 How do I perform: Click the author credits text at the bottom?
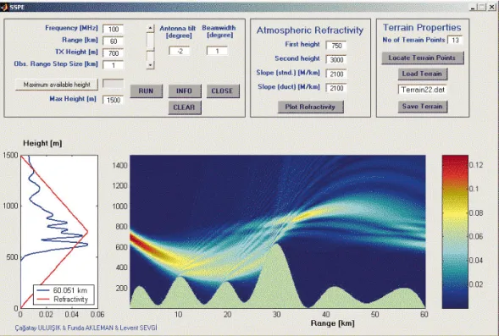86,328
